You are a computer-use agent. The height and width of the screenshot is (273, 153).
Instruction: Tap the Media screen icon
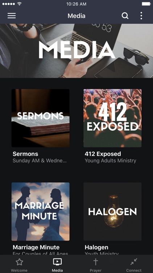pyautogui.click(x=57, y=262)
